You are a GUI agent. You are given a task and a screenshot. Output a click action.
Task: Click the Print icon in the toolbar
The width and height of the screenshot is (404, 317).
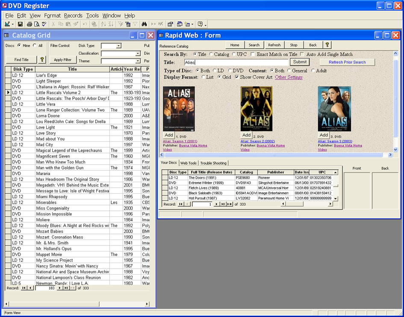tap(29, 24)
